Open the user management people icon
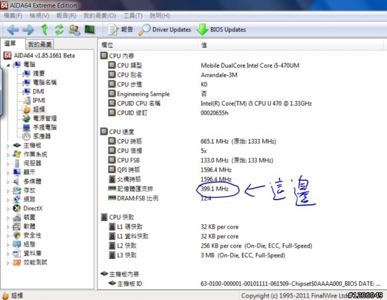Screen dimensions: 387x300 click(74, 30)
